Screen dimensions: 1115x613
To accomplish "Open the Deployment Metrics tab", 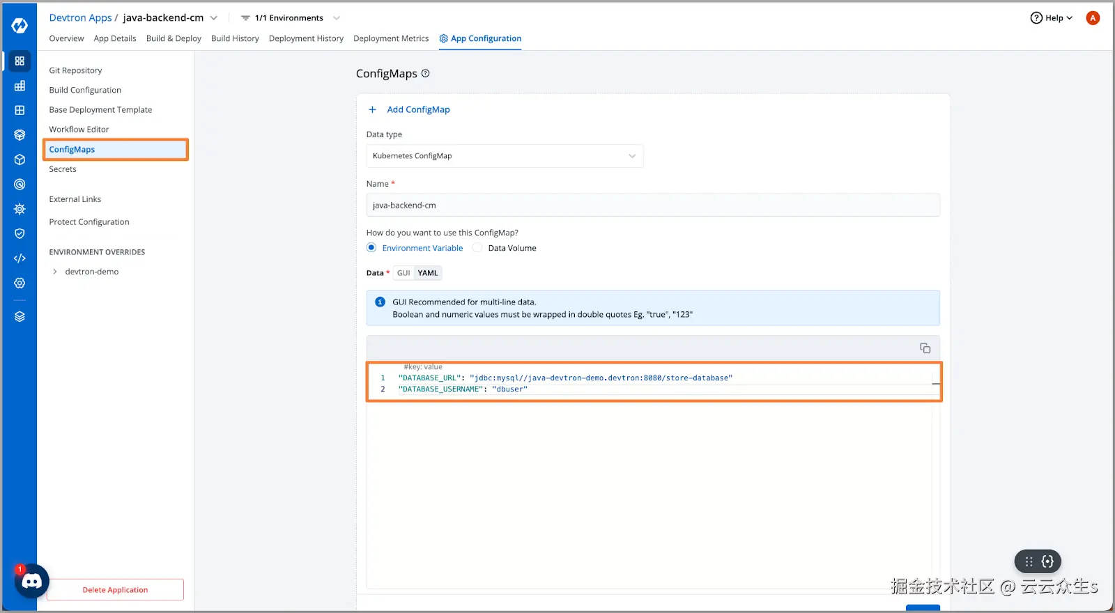I will pyautogui.click(x=391, y=38).
